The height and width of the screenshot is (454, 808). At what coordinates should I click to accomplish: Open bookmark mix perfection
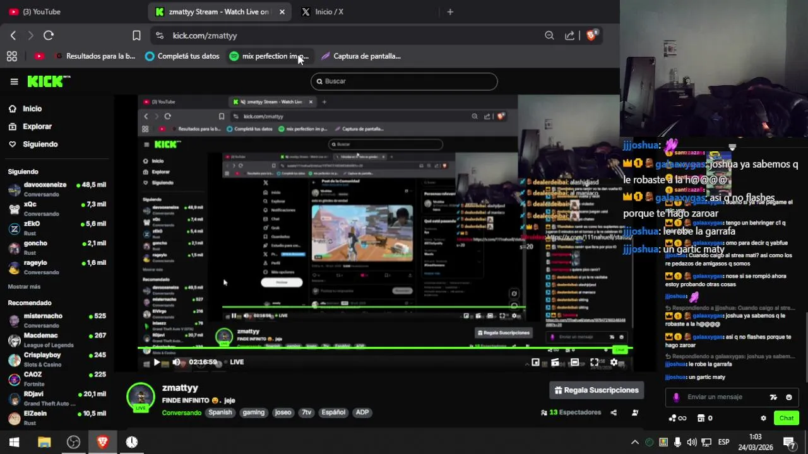point(269,56)
